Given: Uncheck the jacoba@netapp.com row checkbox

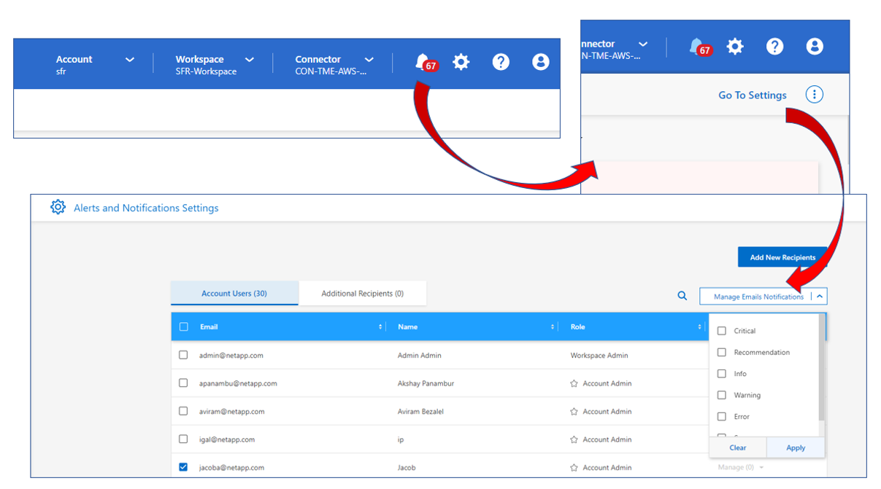Looking at the screenshot, I should coord(183,467).
